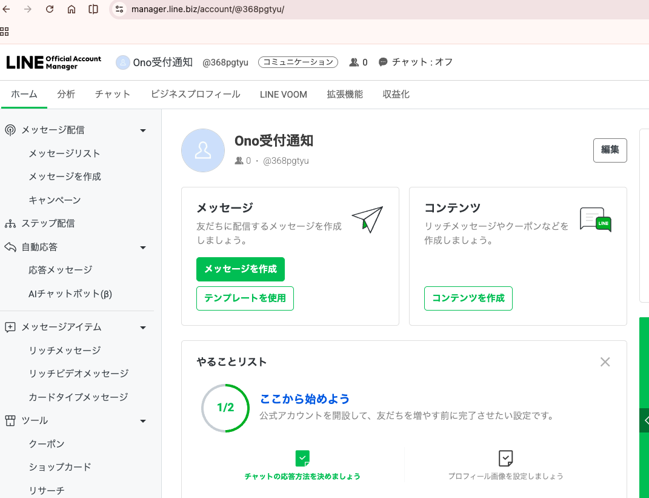Click the テンプレートを使用 button
The height and width of the screenshot is (498, 649).
pos(245,298)
